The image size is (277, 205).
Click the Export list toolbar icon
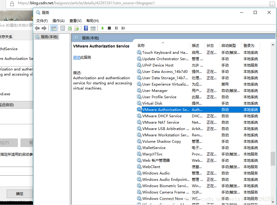[x=77, y=28]
